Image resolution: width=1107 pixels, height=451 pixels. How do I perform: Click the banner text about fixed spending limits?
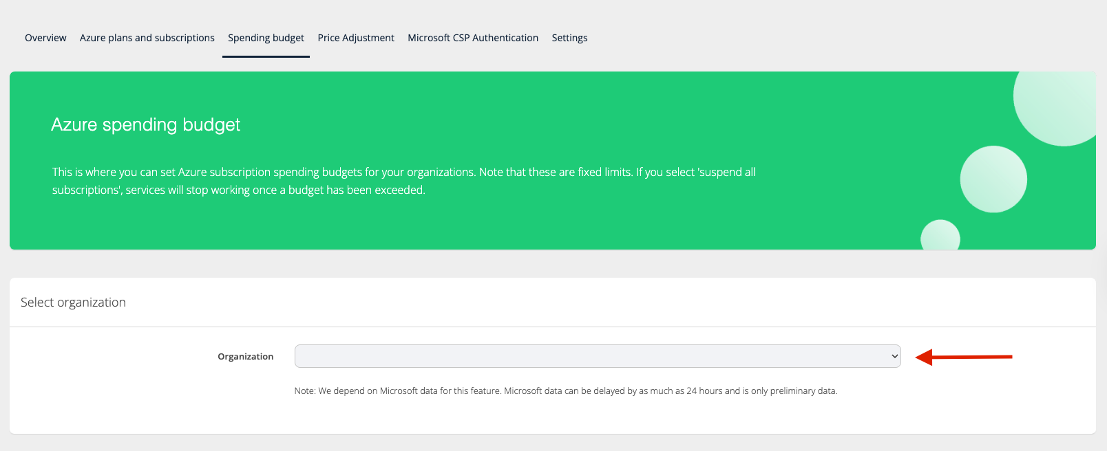point(404,181)
